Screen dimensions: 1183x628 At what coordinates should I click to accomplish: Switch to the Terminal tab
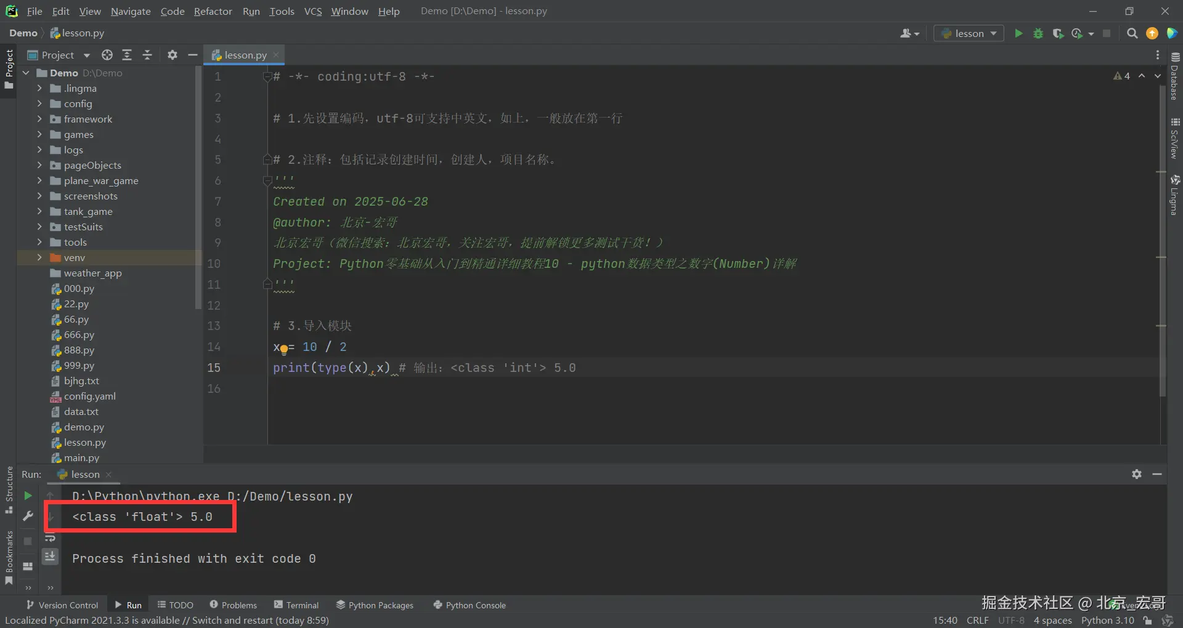[296, 605]
